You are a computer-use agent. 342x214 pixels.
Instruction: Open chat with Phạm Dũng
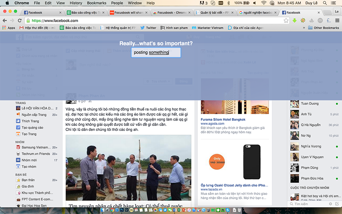(x=315, y=168)
